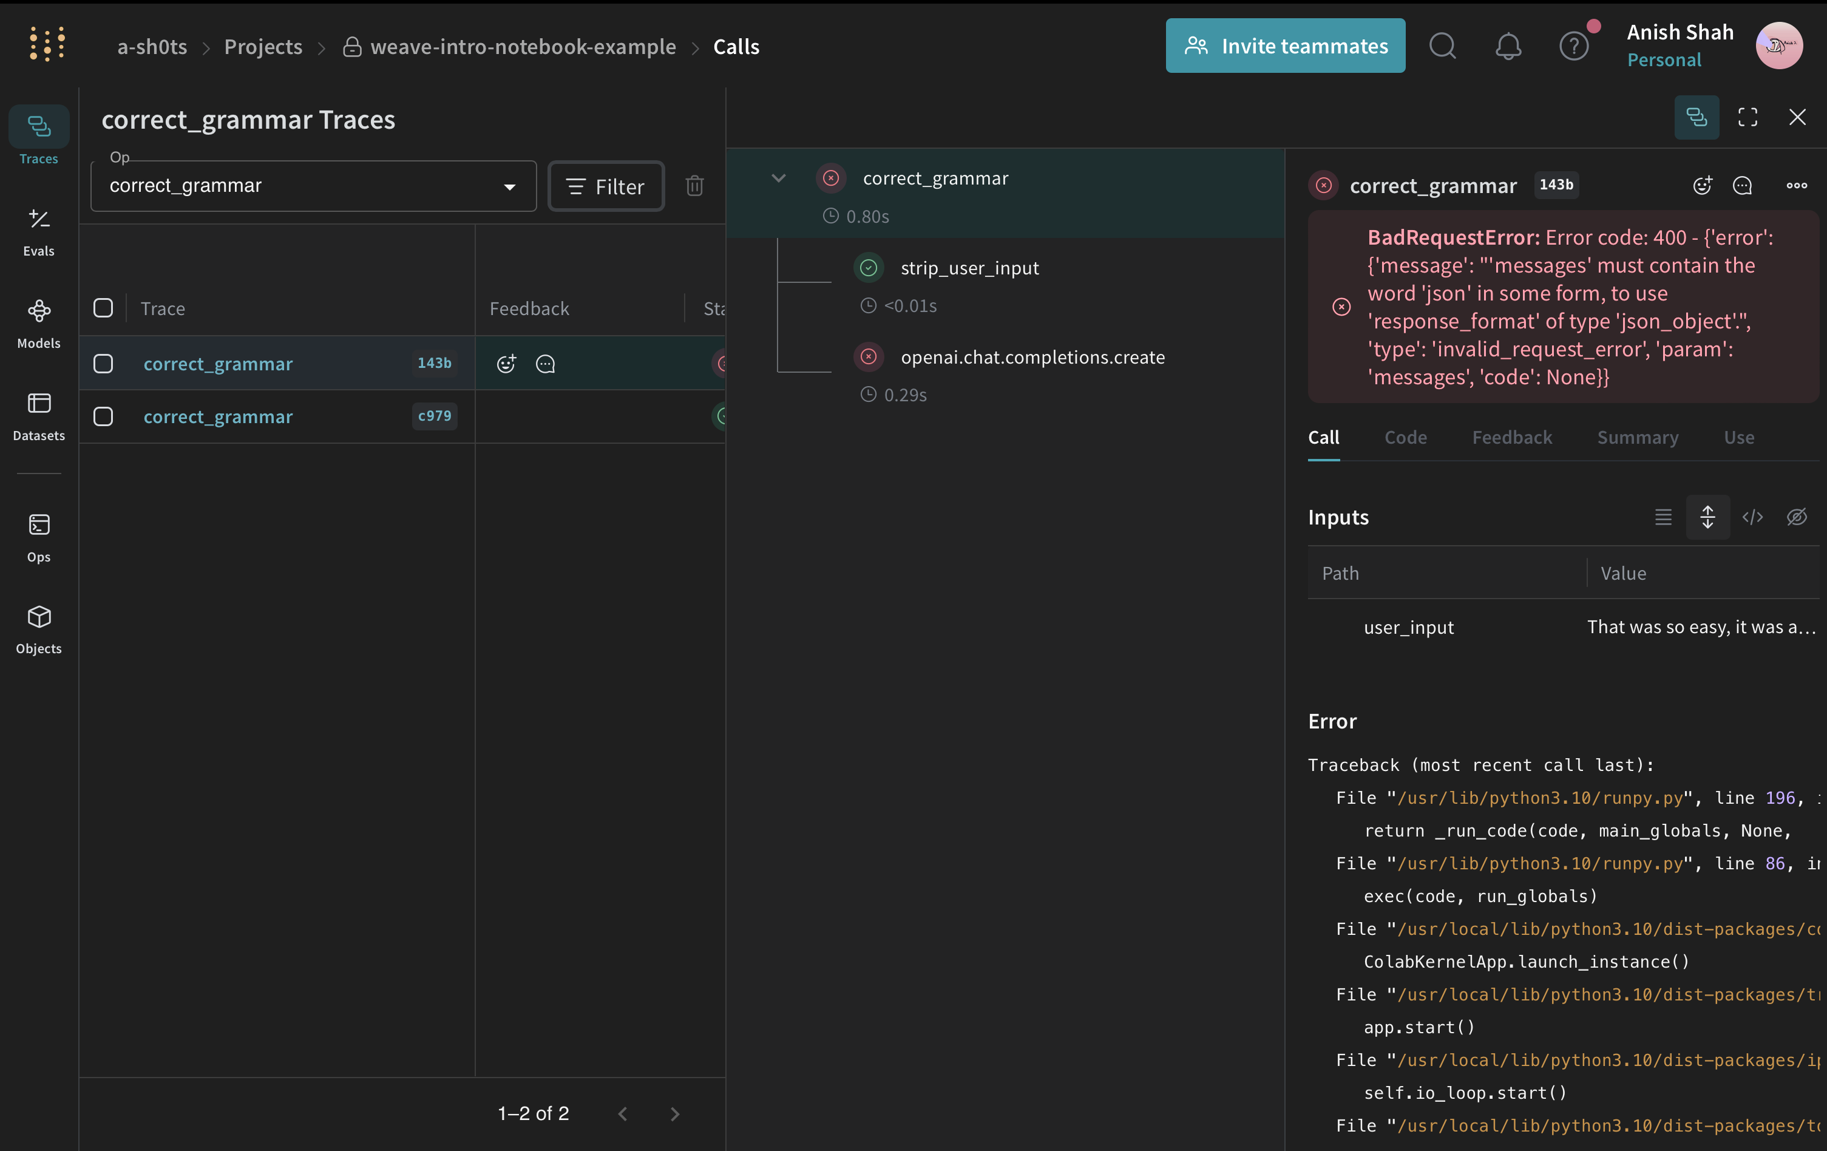Switch to the Summary tab
1827x1151 pixels.
[x=1638, y=438]
